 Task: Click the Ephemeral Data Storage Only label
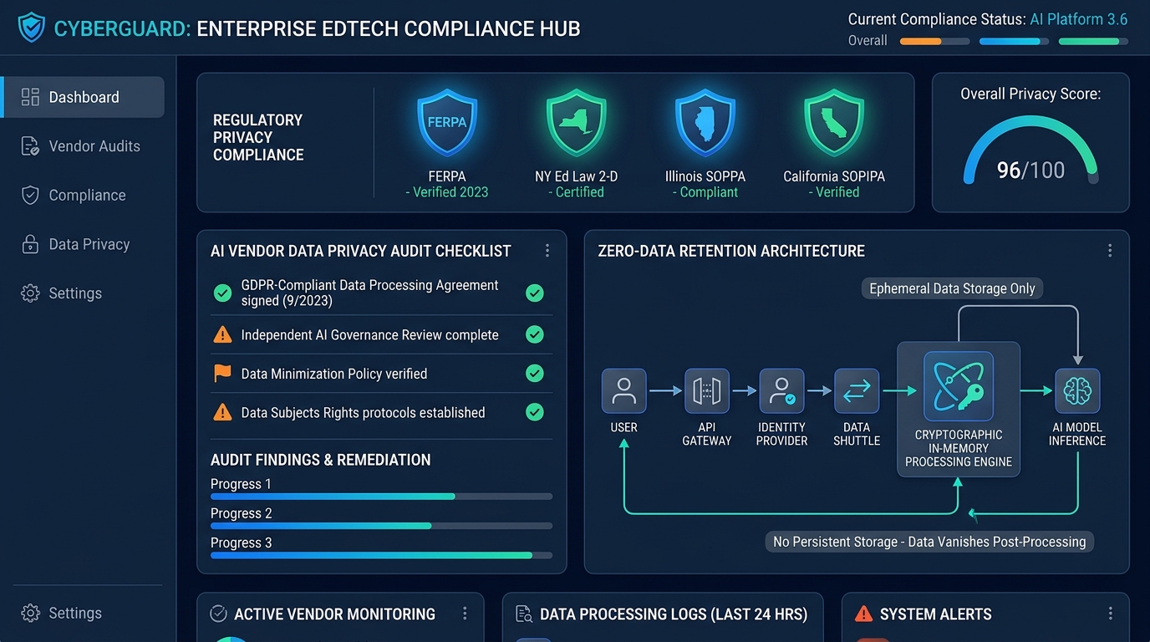click(x=952, y=289)
